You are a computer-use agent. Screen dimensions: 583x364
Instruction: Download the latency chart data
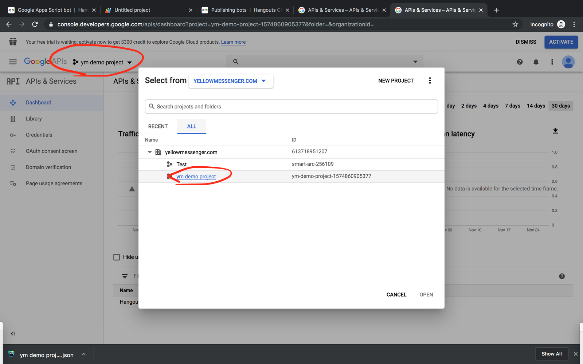(x=555, y=131)
